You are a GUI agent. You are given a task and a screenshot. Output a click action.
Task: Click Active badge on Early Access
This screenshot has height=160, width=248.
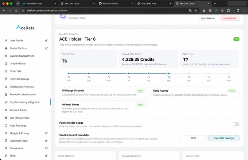pyautogui.click(x=232, y=91)
